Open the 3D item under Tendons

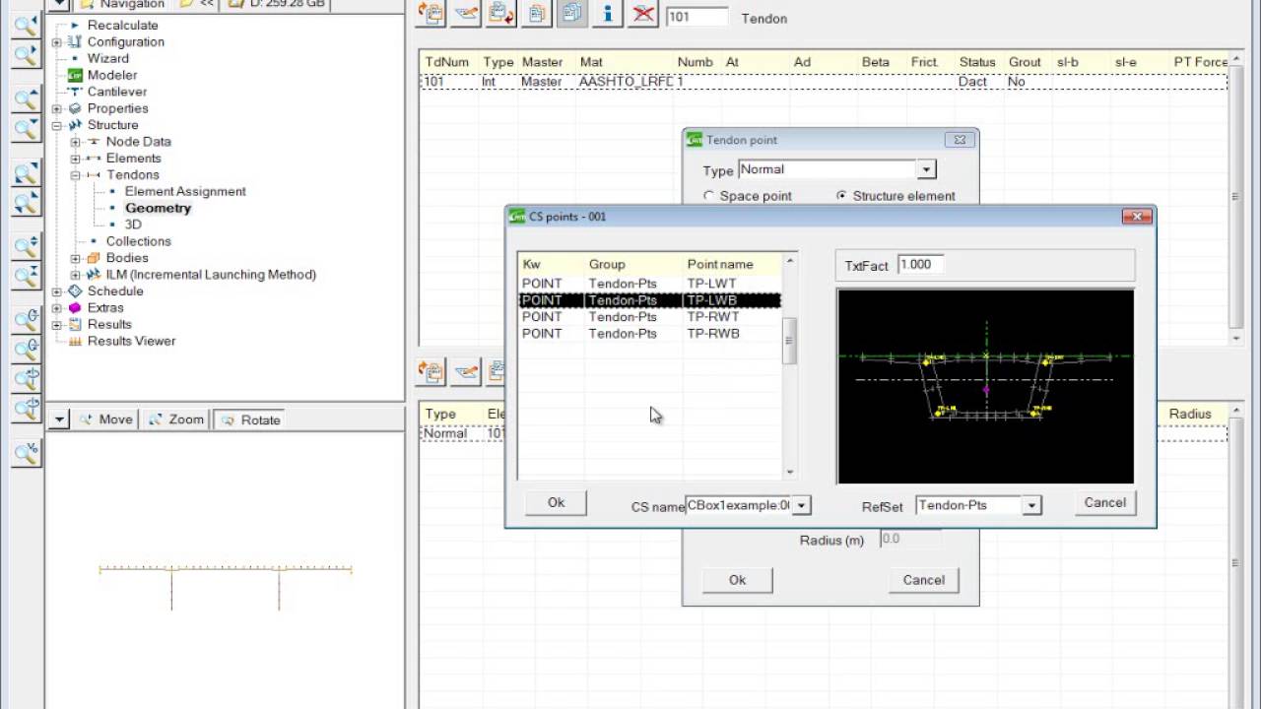[133, 225]
